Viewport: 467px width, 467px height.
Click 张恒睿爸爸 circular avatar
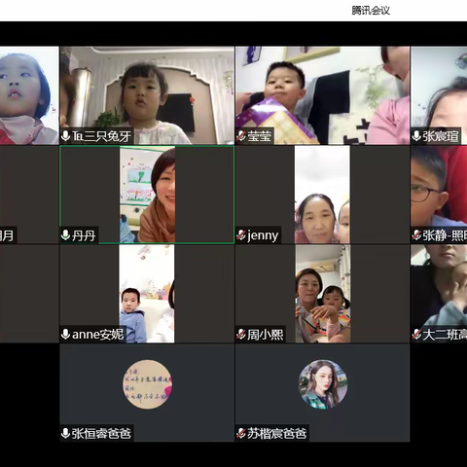148,384
